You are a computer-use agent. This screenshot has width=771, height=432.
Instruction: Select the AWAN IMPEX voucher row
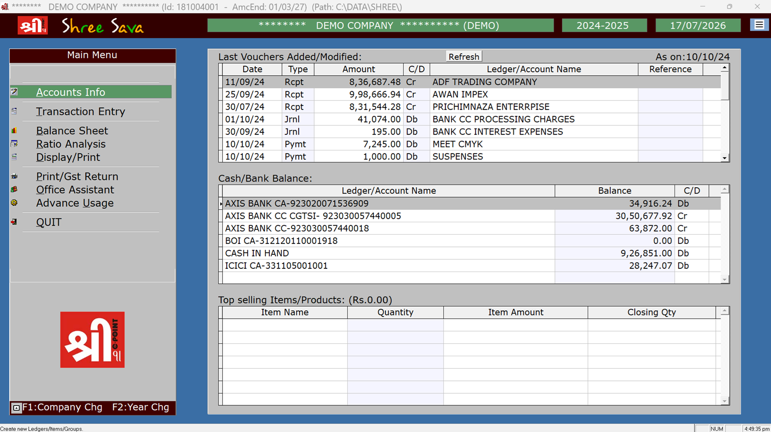tap(471, 94)
